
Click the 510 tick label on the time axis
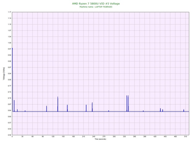point(185,137)
